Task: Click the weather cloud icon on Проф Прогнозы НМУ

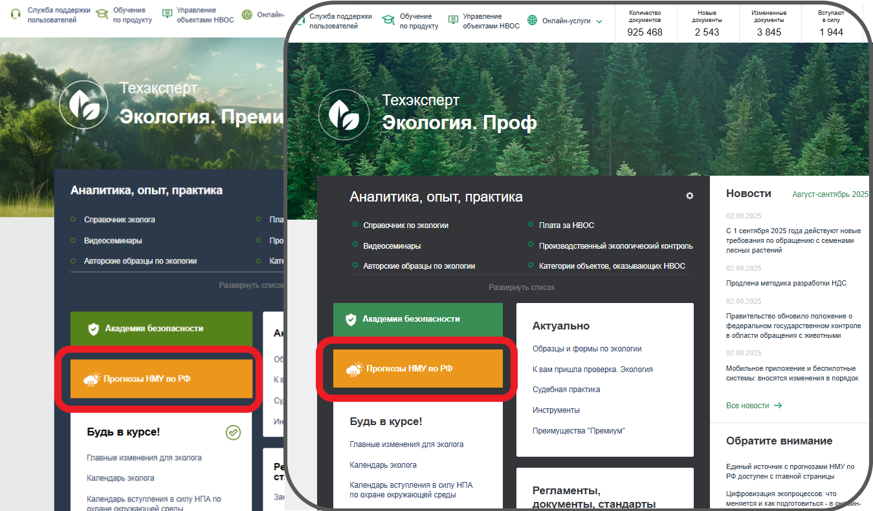Action: pyautogui.click(x=355, y=369)
